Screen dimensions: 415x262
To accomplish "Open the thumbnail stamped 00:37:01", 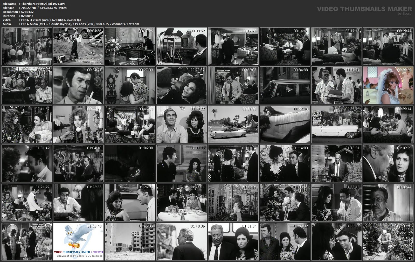I will 337,85.
